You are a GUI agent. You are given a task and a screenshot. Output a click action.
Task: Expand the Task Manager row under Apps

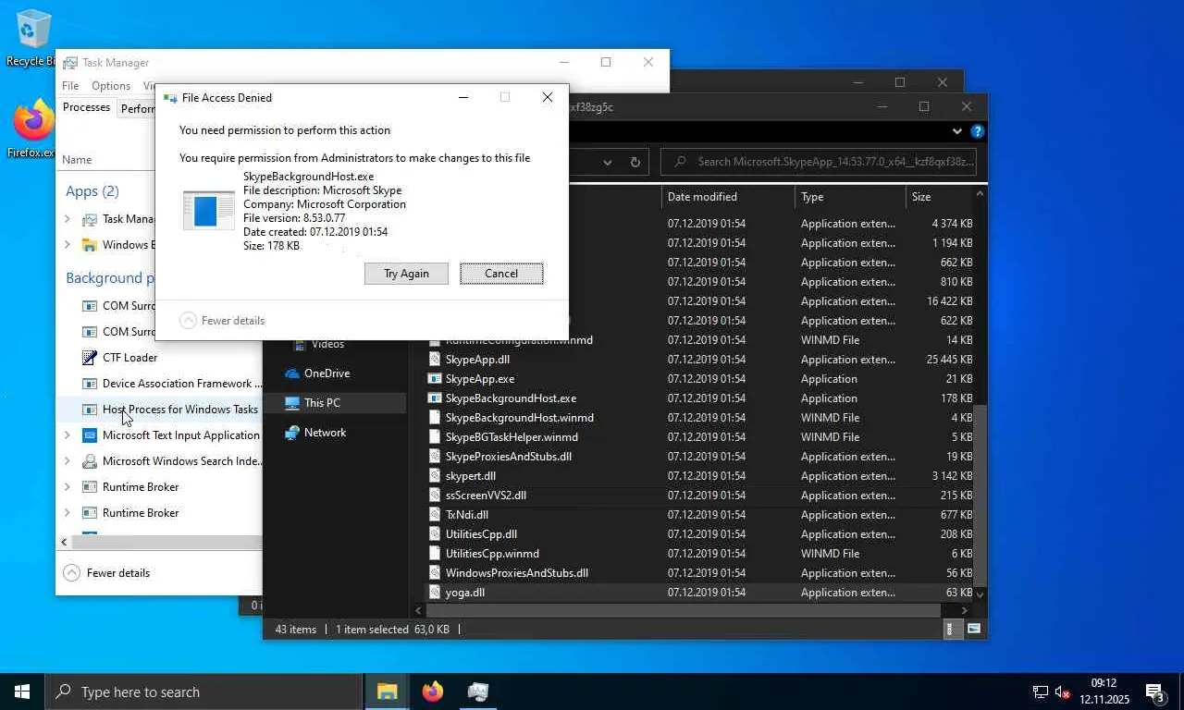point(67,219)
